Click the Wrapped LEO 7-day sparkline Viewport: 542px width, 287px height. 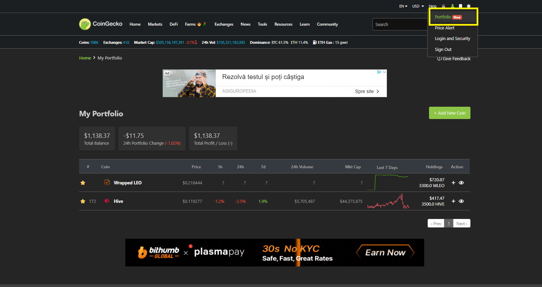[388, 182]
